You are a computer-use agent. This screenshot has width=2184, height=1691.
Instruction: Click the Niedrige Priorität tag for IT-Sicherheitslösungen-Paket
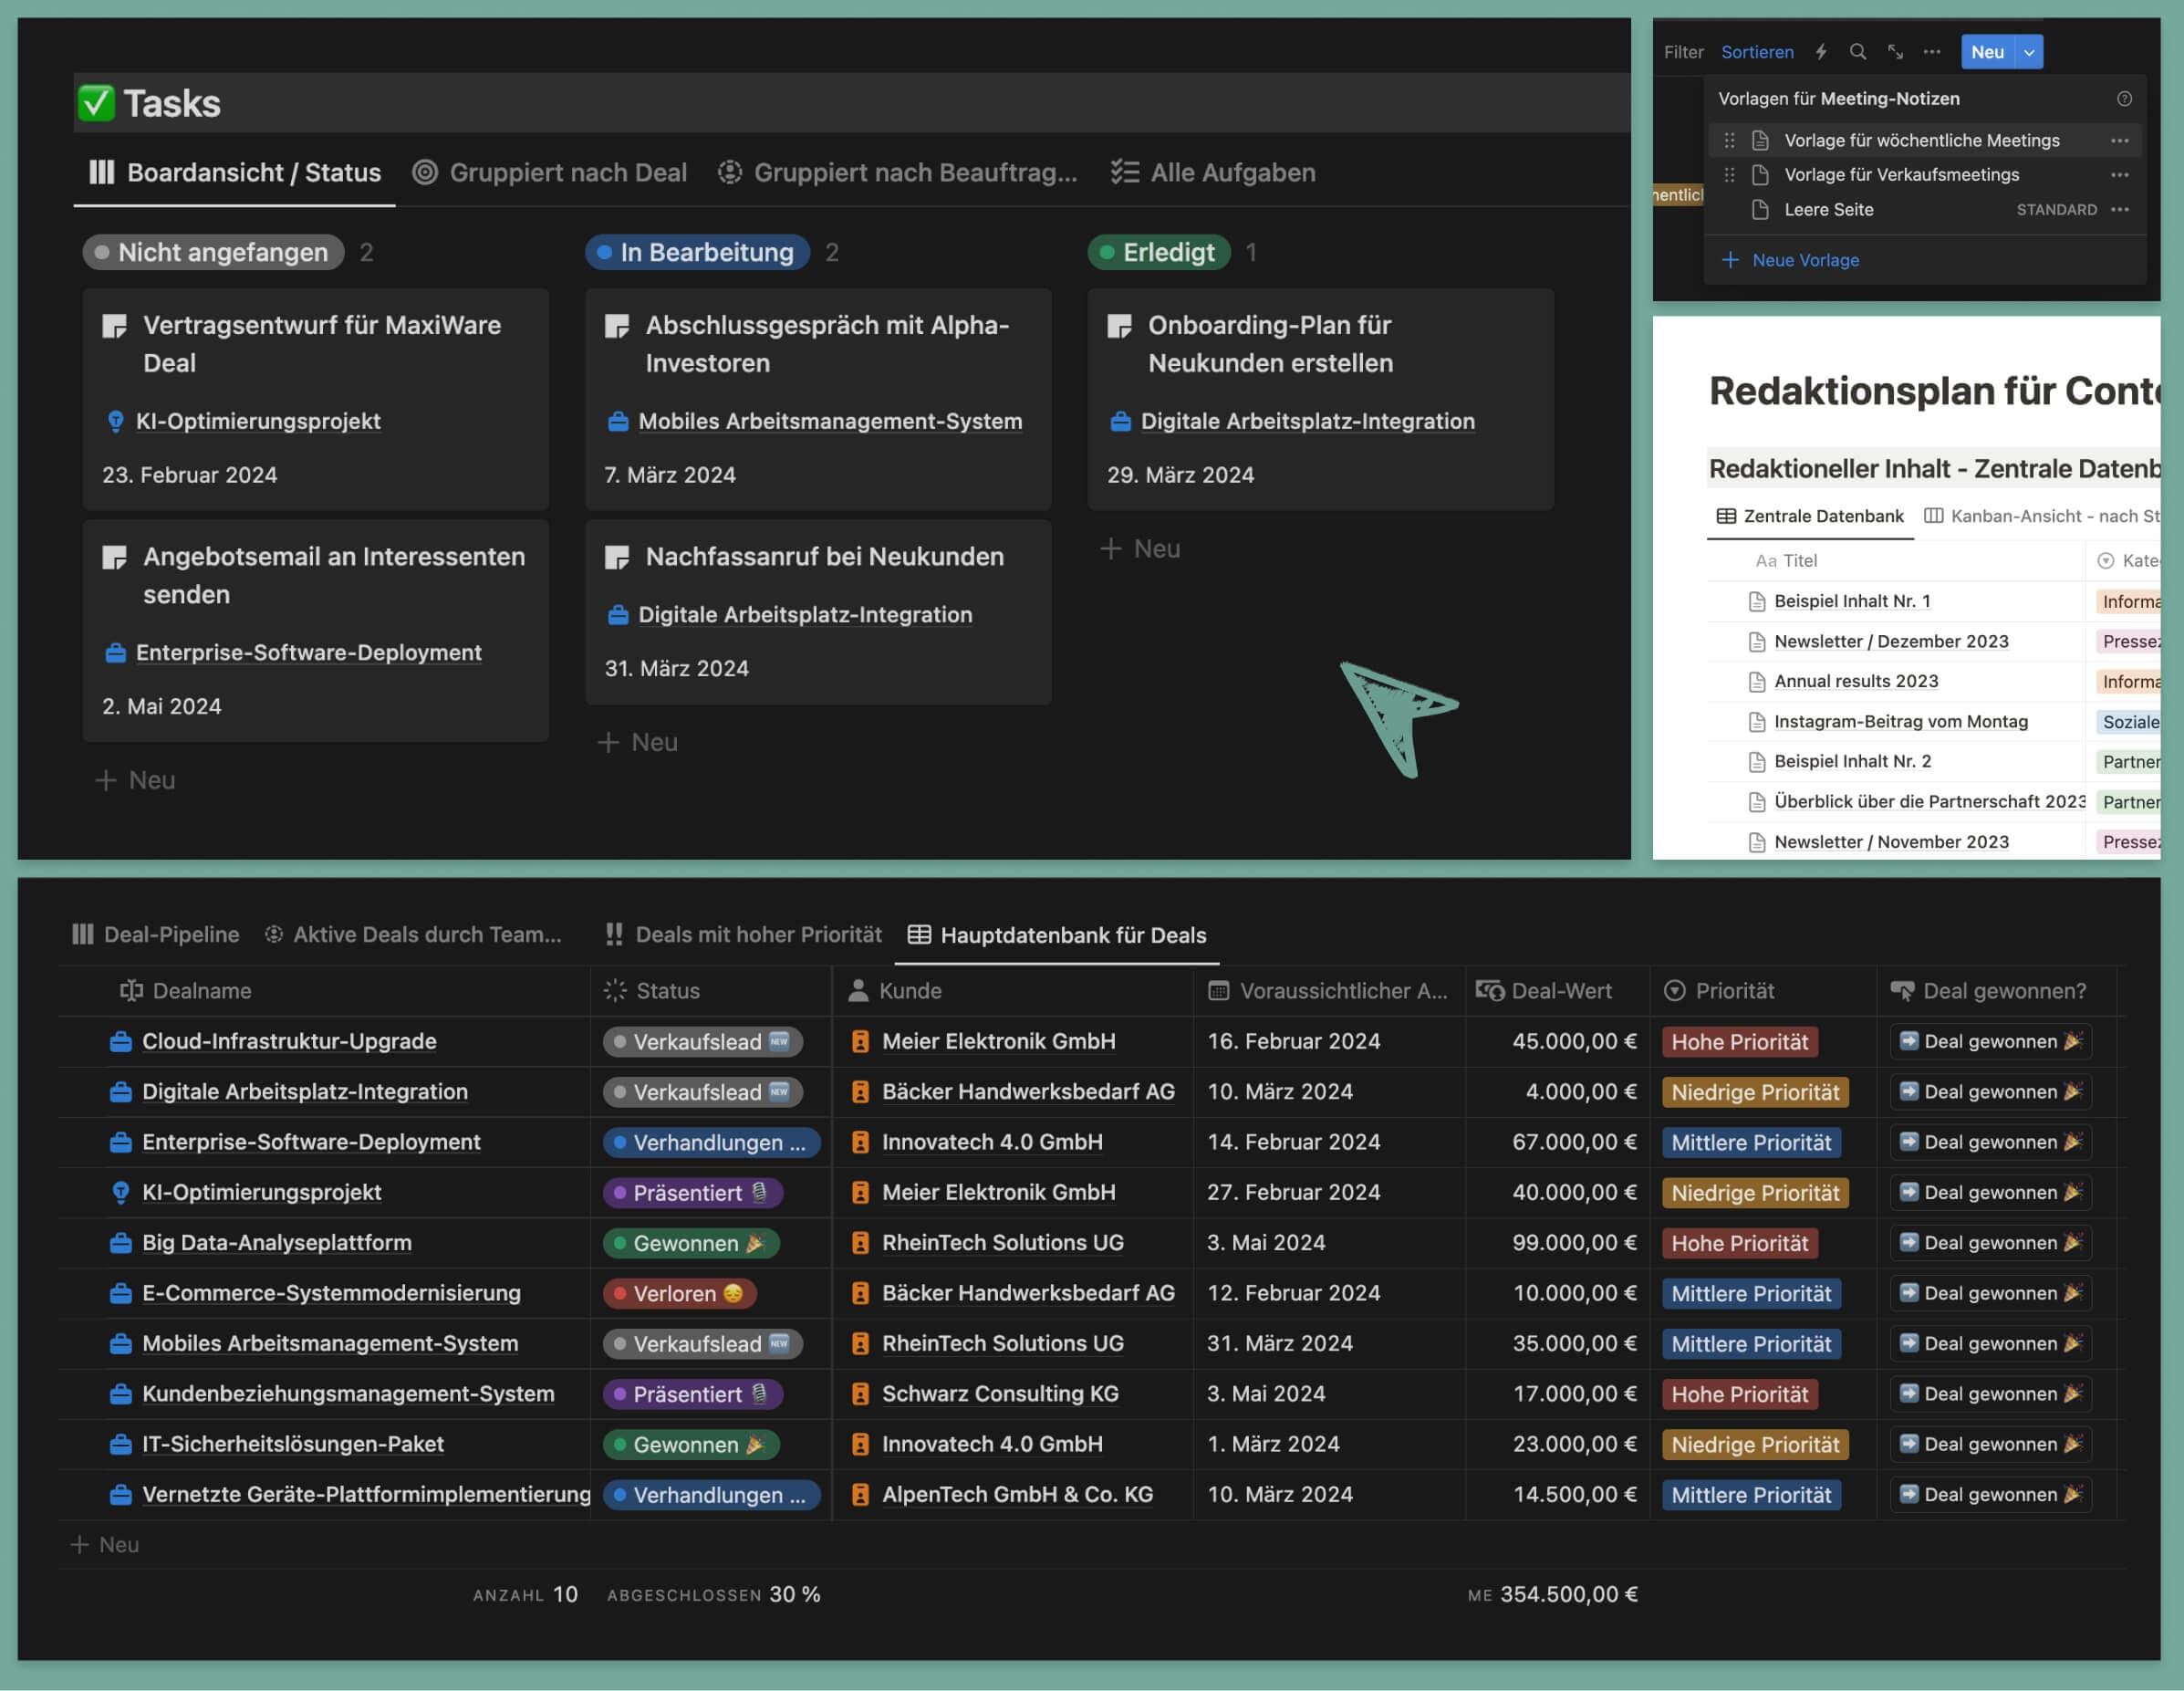tap(1755, 1445)
